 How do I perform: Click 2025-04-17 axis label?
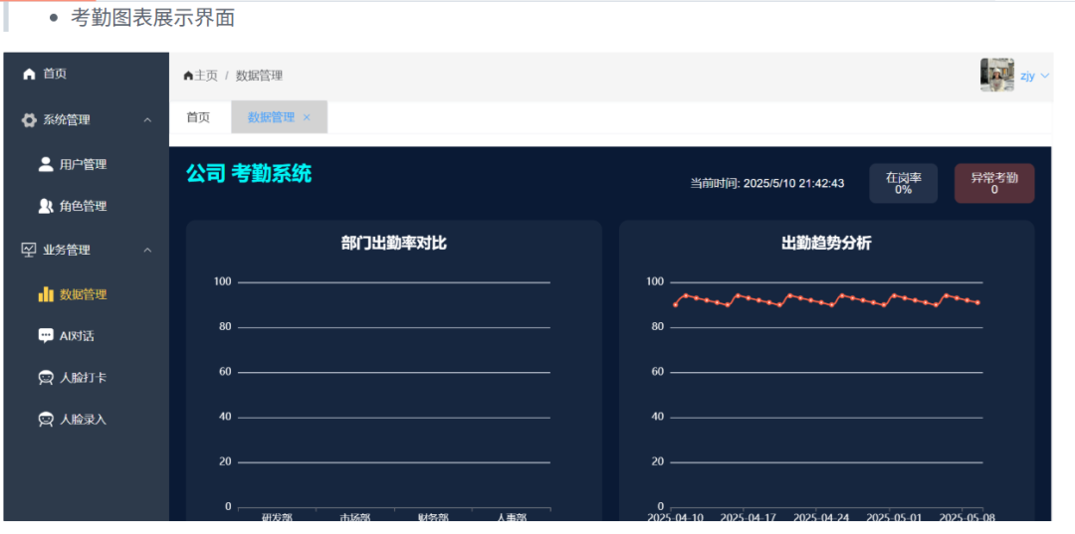[748, 516]
